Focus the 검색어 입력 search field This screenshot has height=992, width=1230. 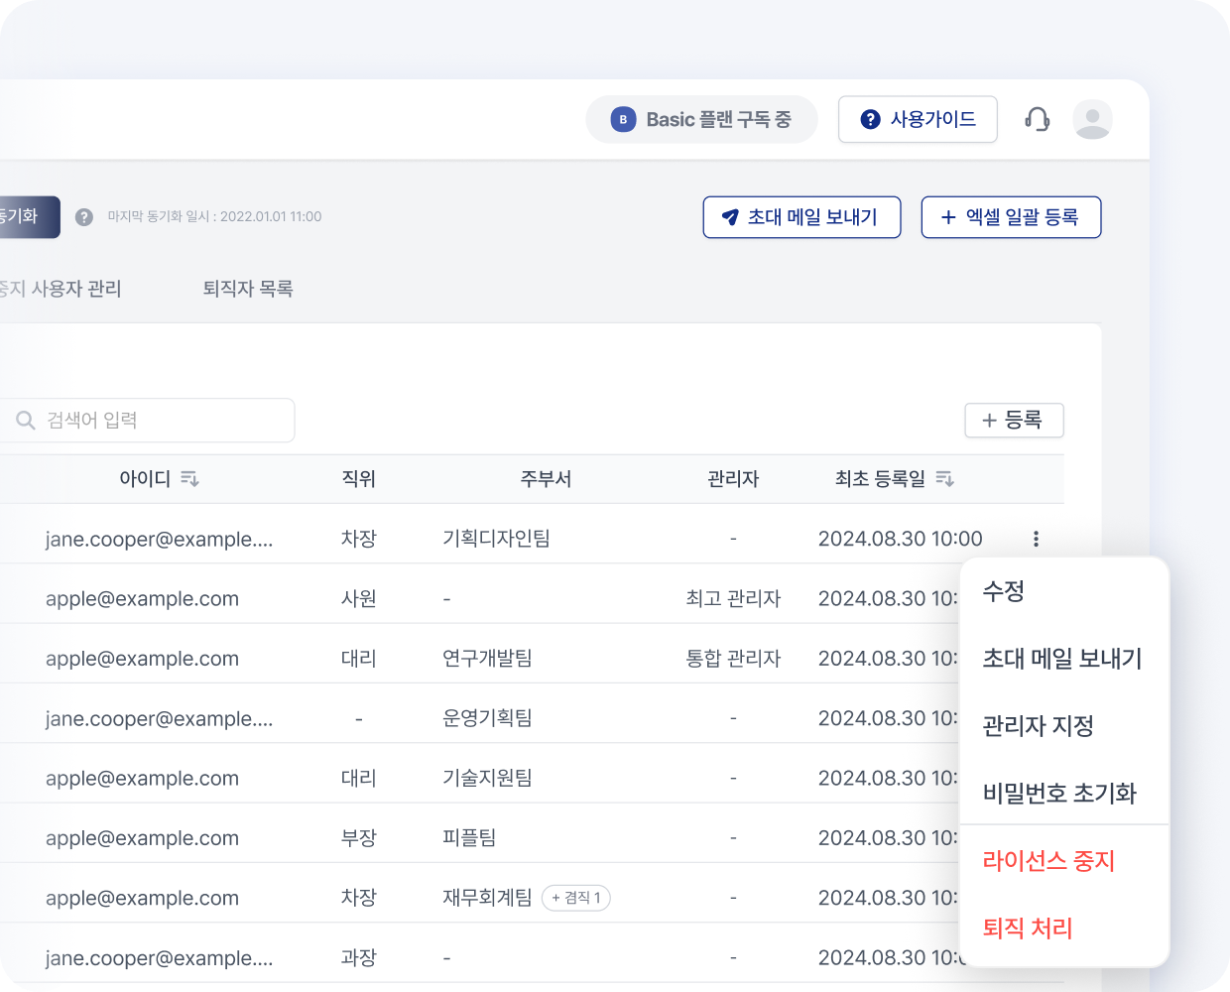(147, 421)
